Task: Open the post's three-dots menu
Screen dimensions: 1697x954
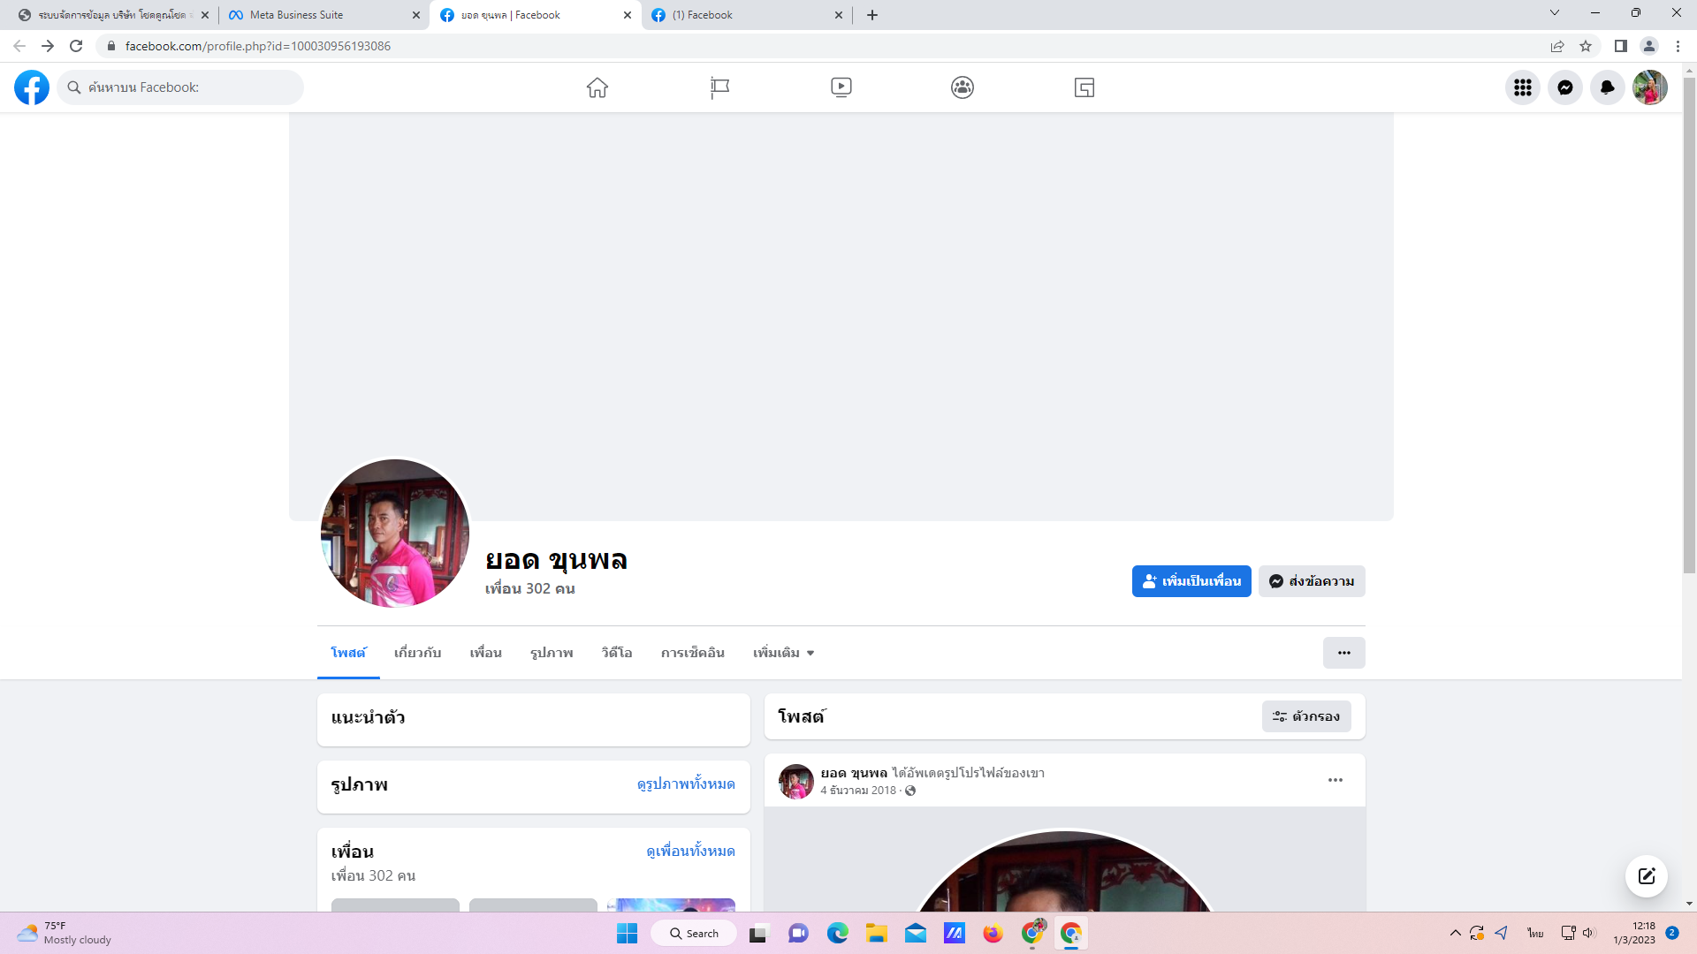Action: (x=1335, y=780)
